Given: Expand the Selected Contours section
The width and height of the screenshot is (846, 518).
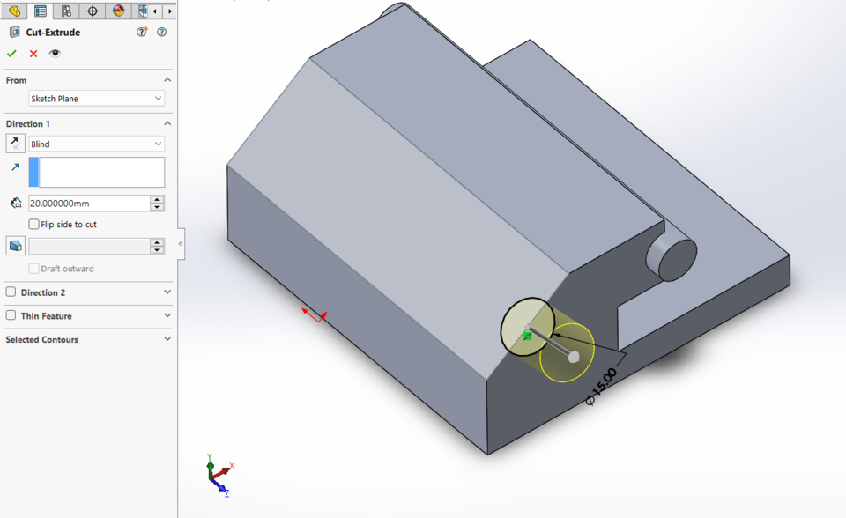Looking at the screenshot, I should tap(167, 338).
